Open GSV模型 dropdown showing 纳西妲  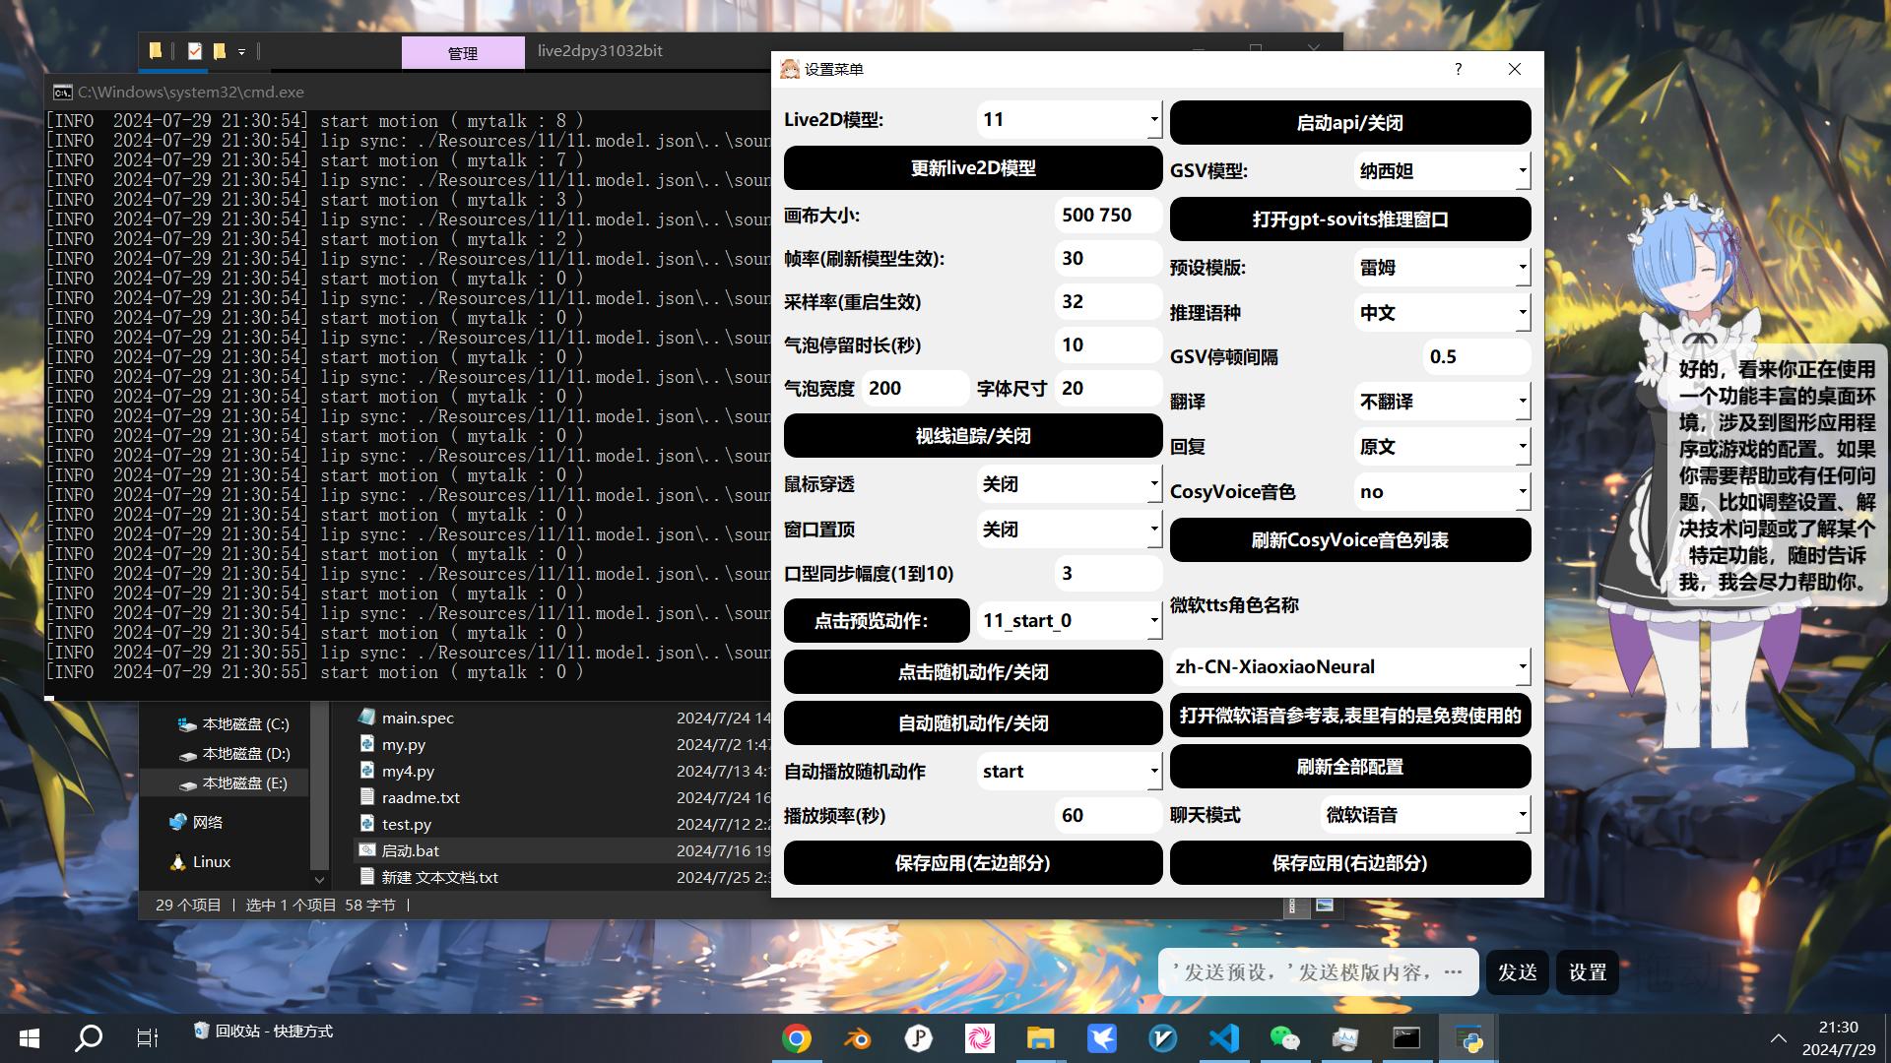tap(1442, 171)
